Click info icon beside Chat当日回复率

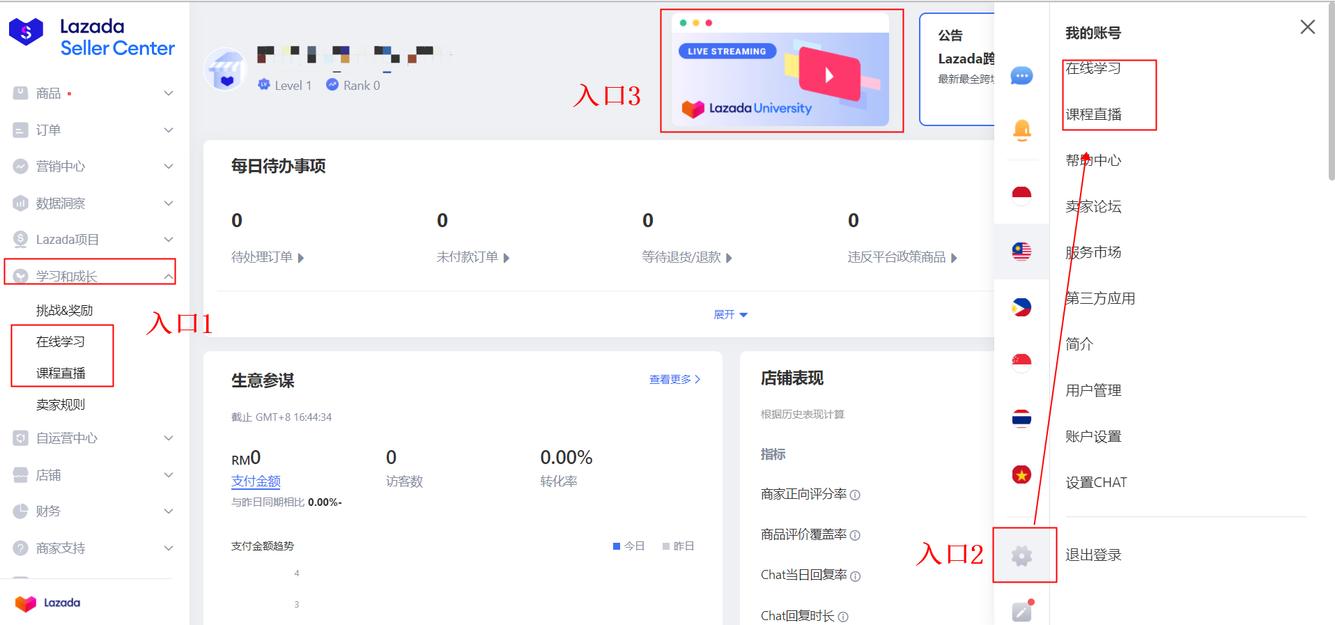[856, 576]
